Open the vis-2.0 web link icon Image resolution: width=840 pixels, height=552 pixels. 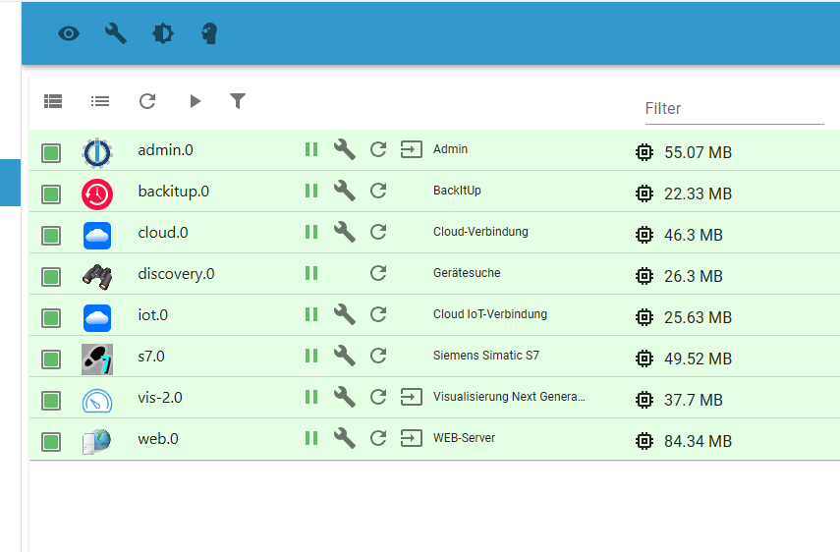[x=412, y=397]
